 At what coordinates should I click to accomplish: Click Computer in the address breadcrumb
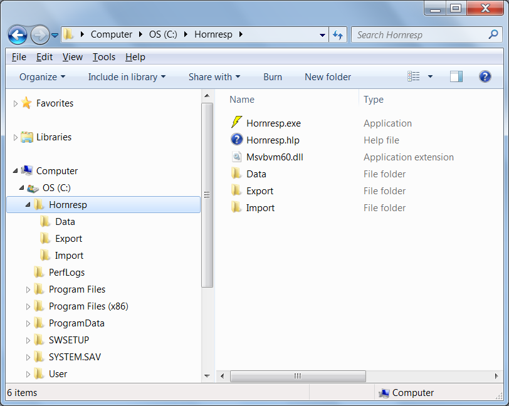point(111,34)
